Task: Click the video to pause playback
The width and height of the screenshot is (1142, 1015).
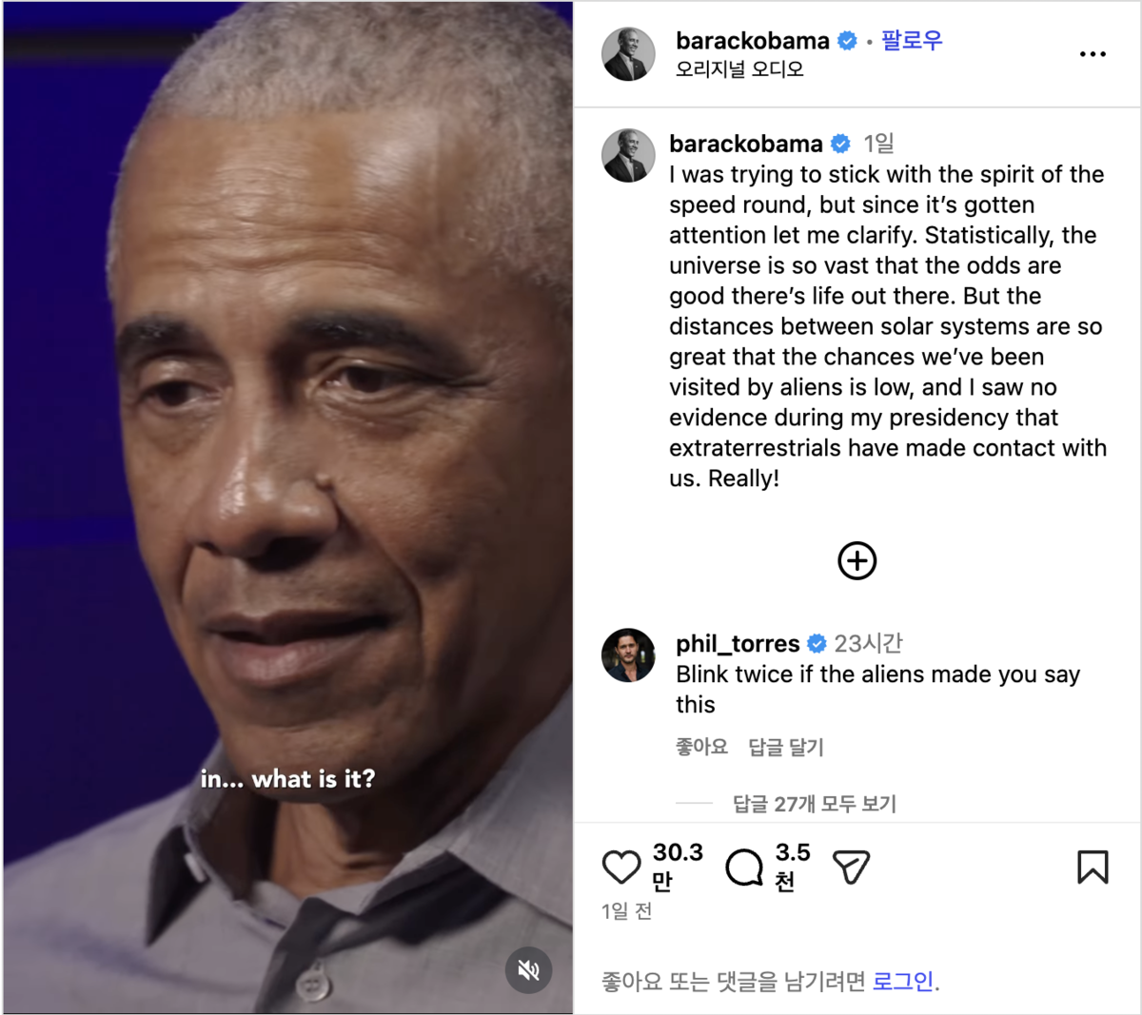Action: click(287, 476)
